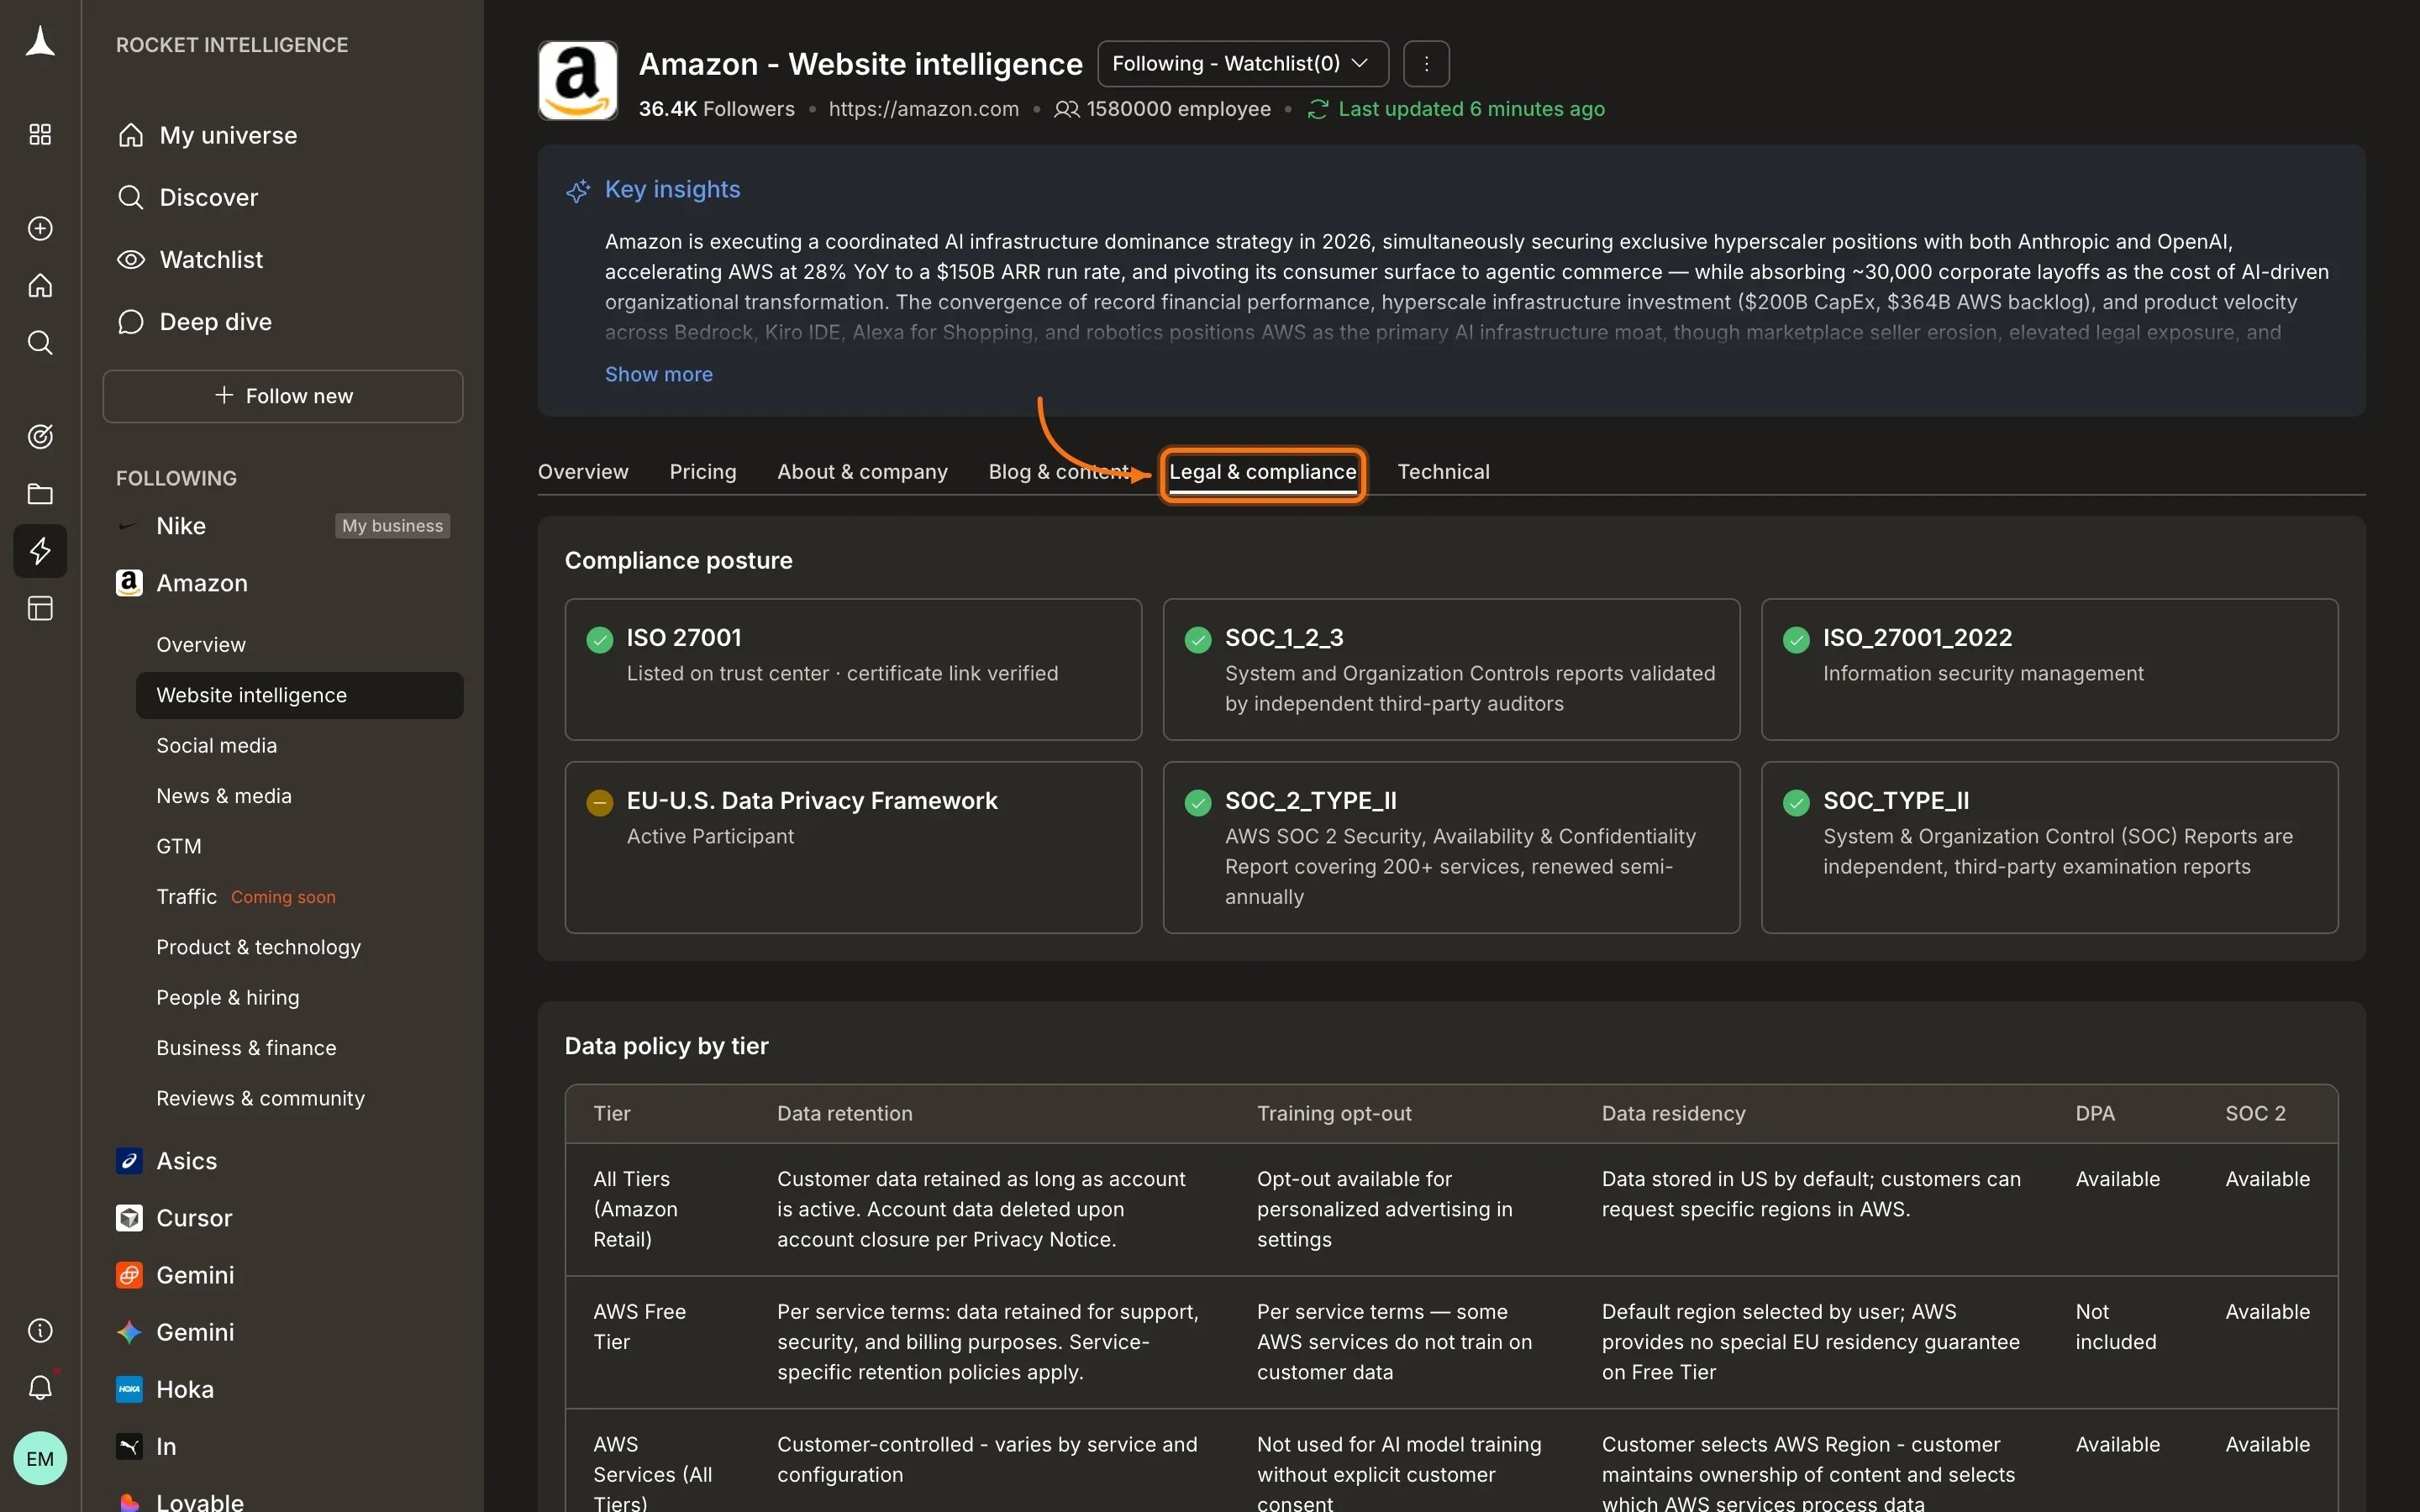Open Product & technology section

[x=259, y=947]
